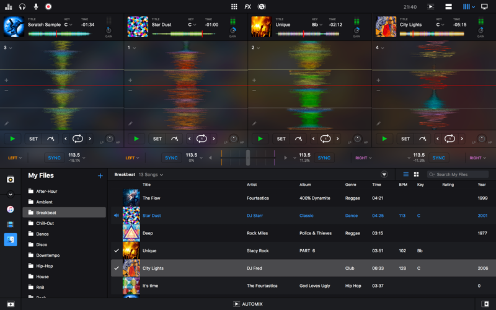Play deck 4 City Lights
The height and width of the screenshot is (310, 496).
pos(384,138)
